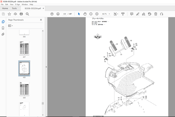
Task: Open Page Thumbnails sidebar icon
Action: point(3,22)
